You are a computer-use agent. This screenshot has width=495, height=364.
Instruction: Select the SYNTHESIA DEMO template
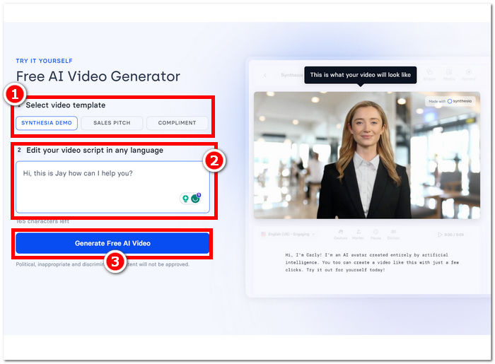(47, 123)
